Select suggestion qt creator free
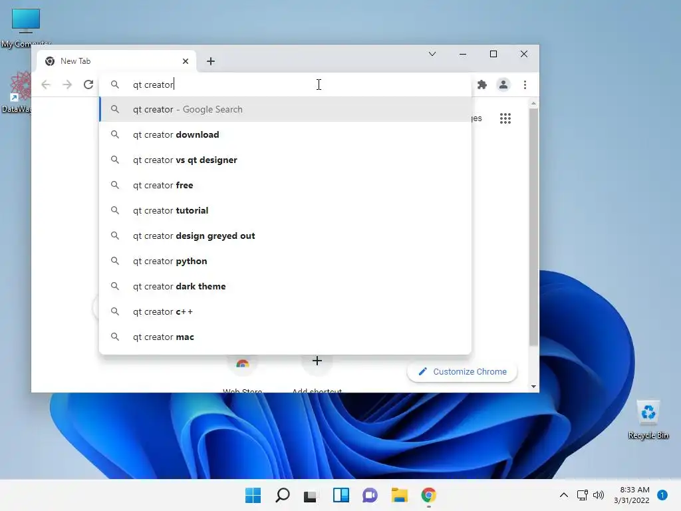The height and width of the screenshot is (511, 681). click(285, 185)
